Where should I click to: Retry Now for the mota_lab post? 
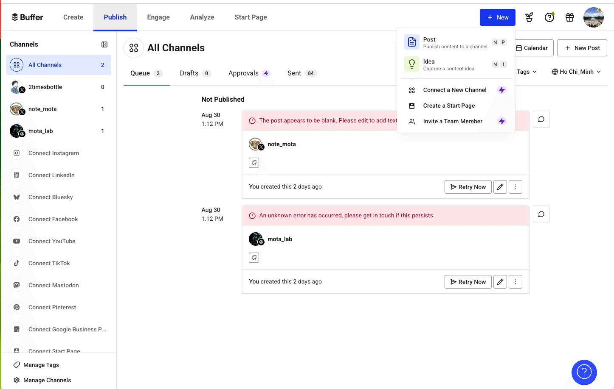point(468,282)
